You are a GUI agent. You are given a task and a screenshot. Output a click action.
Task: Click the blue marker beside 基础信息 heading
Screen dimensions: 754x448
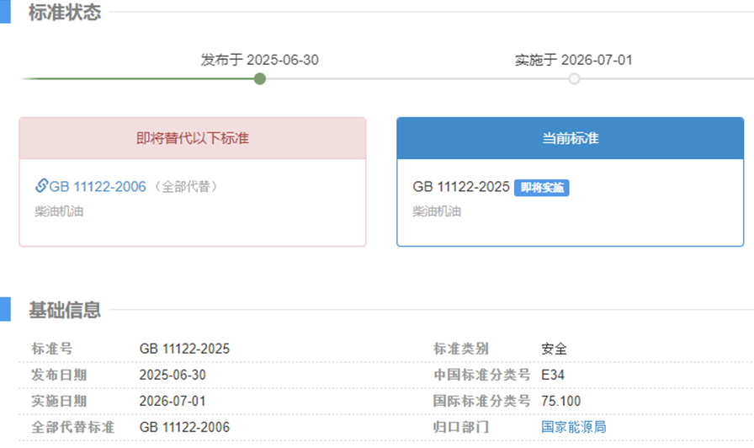4,309
